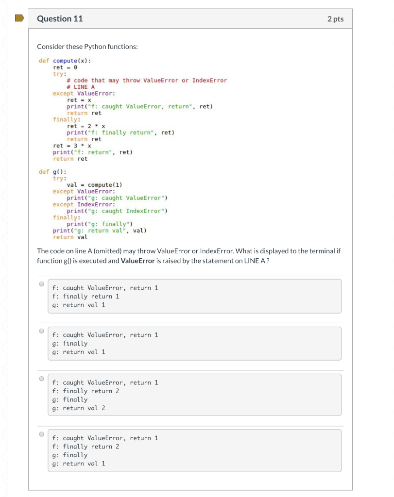Select the first answer option's radio button
This screenshot has width=394, height=497.
[x=41, y=285]
